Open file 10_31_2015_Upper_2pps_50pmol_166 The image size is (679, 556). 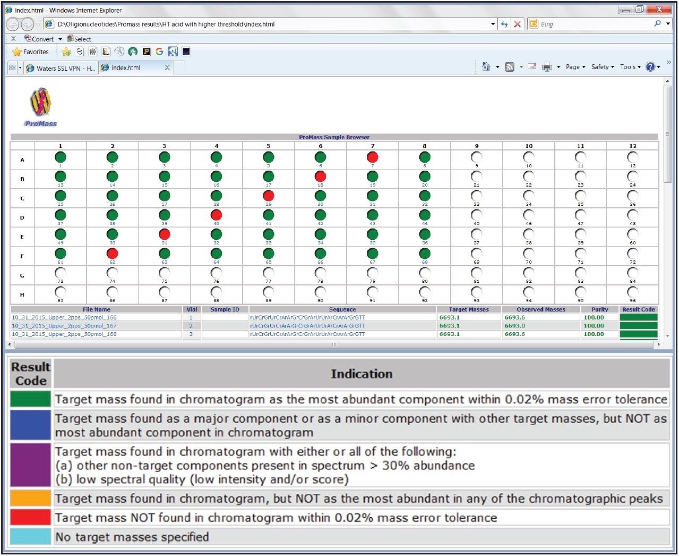click(64, 317)
